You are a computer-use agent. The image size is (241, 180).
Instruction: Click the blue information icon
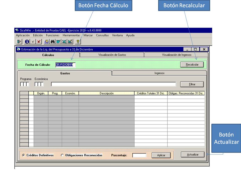tap(27, 42)
